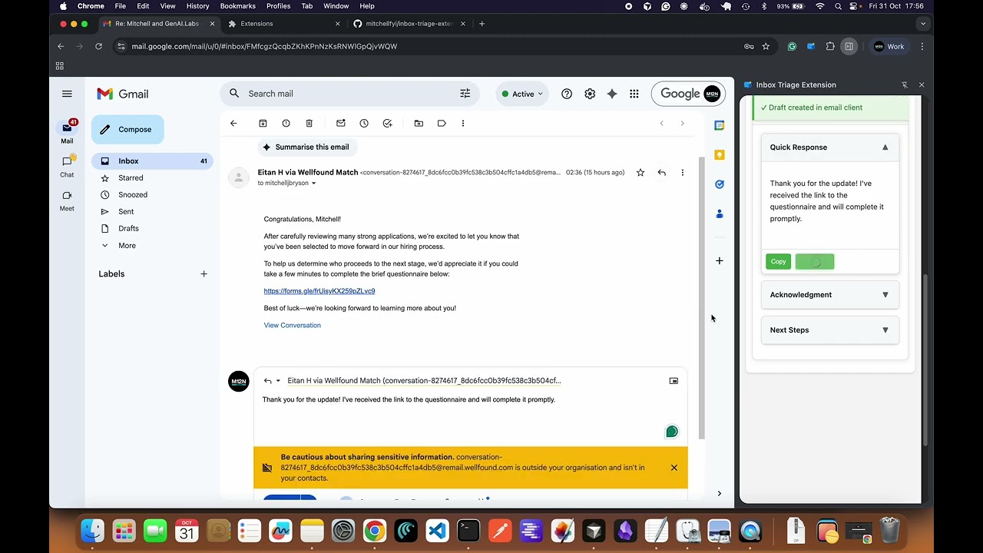Image resolution: width=983 pixels, height=553 pixels.
Task: Star the message from Eitan H
Action: click(640, 173)
